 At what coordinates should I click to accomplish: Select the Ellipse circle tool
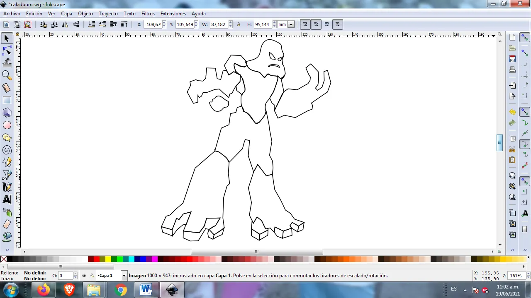7,125
